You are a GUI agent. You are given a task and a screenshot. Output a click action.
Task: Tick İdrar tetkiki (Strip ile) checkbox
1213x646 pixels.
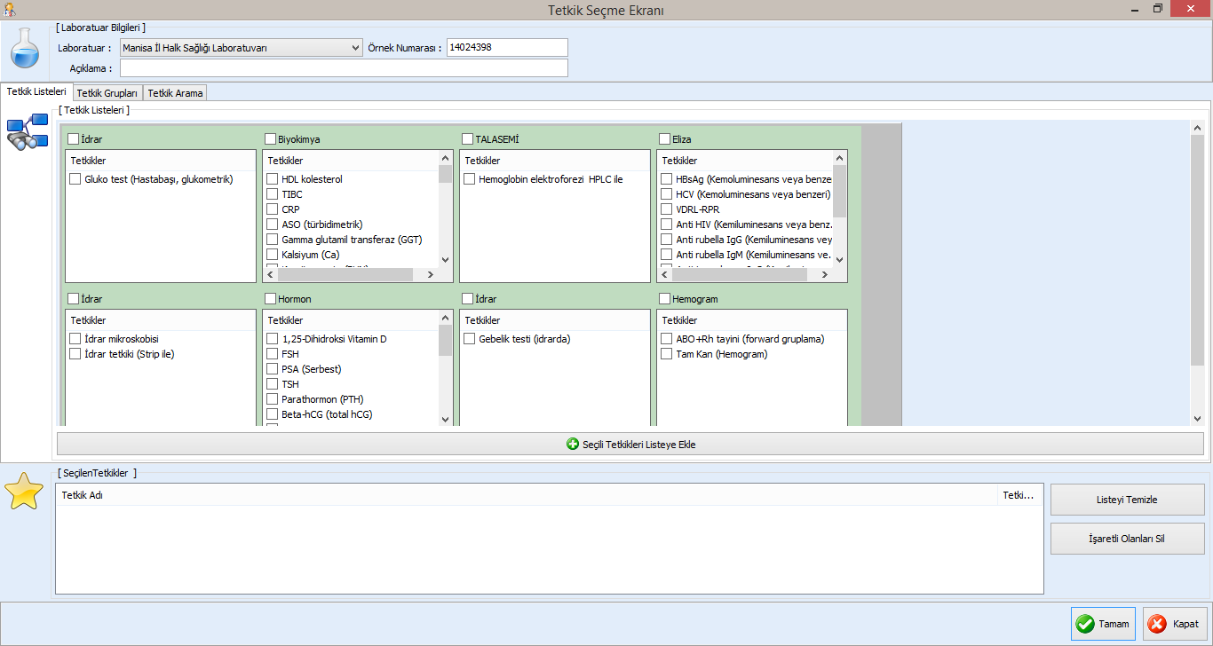(x=75, y=354)
